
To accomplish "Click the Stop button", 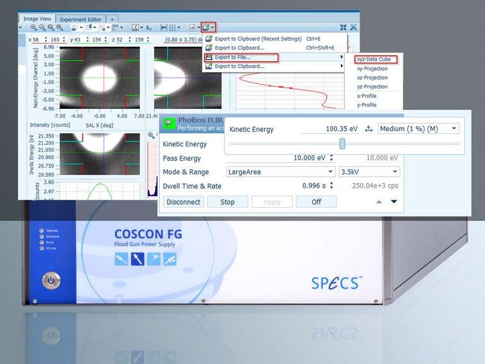I will point(228,202).
